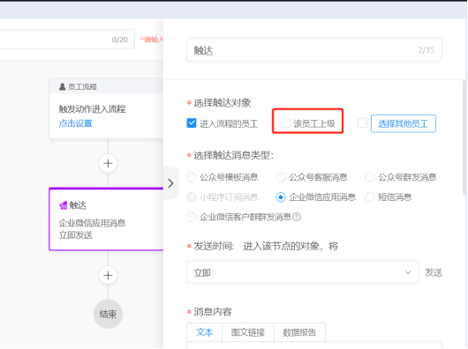Screen dimensions: 468x349
Task: Click the 企业微信应用消息 text in 触达 node
Action: [92, 223]
